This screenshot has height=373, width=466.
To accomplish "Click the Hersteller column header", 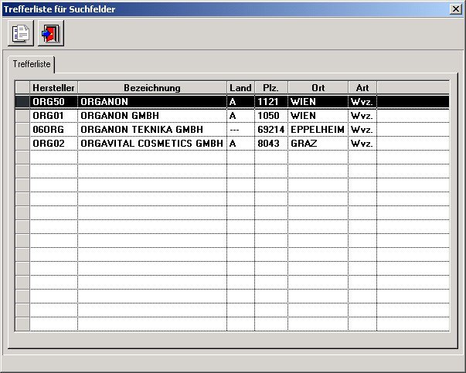I will (x=53, y=87).
